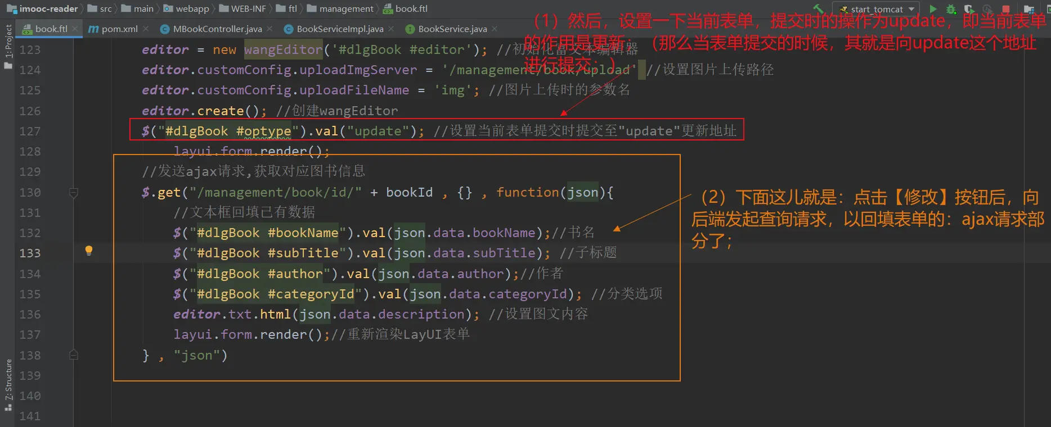
Task: Stop the running process with red square
Action: pos(1006,9)
